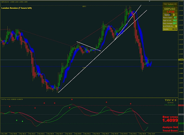Screen dimensions: 184x135
Task: Click the red level marker on indicator scale
Action: point(181,105)
